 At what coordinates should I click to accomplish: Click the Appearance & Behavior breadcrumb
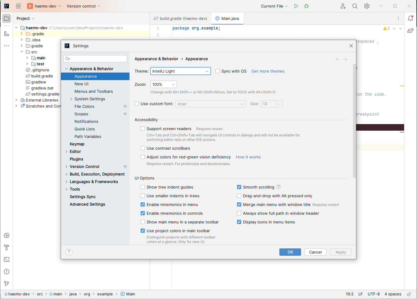156,59
